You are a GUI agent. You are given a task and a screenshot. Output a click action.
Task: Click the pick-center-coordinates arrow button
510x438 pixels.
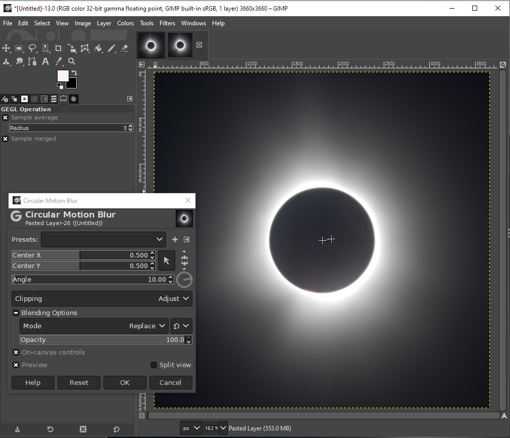pyautogui.click(x=167, y=260)
